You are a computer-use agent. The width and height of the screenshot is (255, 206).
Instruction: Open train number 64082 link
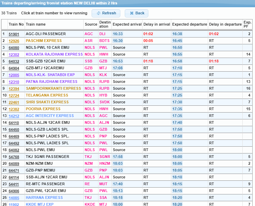click(x=14, y=150)
